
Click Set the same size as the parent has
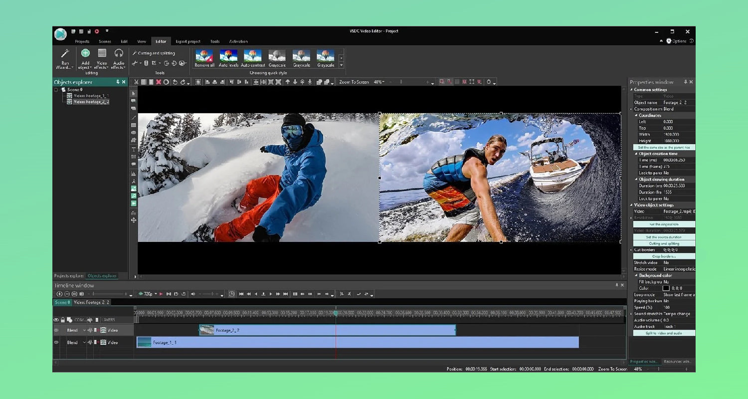[664, 148]
